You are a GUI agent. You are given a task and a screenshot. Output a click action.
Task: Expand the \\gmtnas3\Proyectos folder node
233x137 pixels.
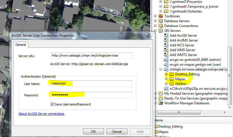coord(161,2)
